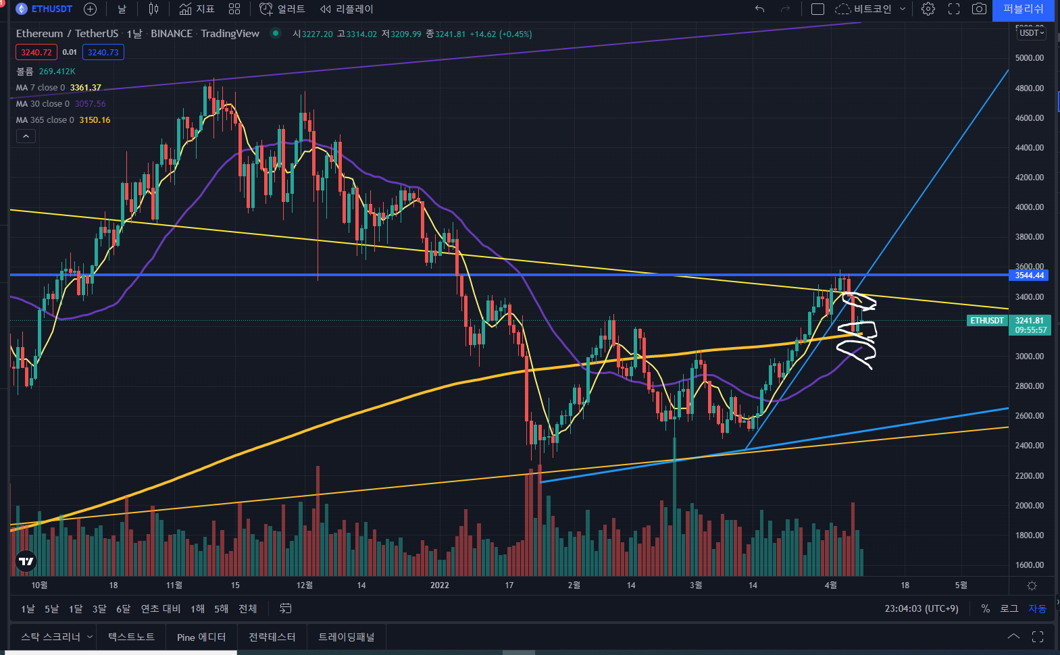Expand the bottom panel with the up chevron

point(1013,636)
